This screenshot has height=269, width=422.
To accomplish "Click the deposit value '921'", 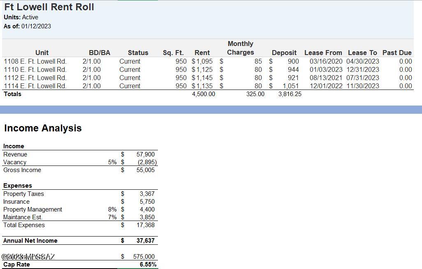I will pyautogui.click(x=293, y=78).
